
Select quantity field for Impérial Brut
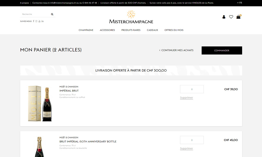pyautogui.click(x=192, y=89)
